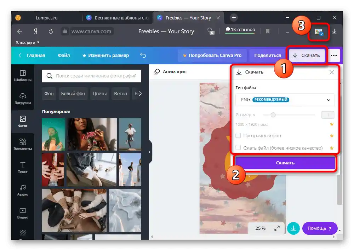354x251 pixels.
Task: Click the Анимация animation icon
Action: pos(157,72)
